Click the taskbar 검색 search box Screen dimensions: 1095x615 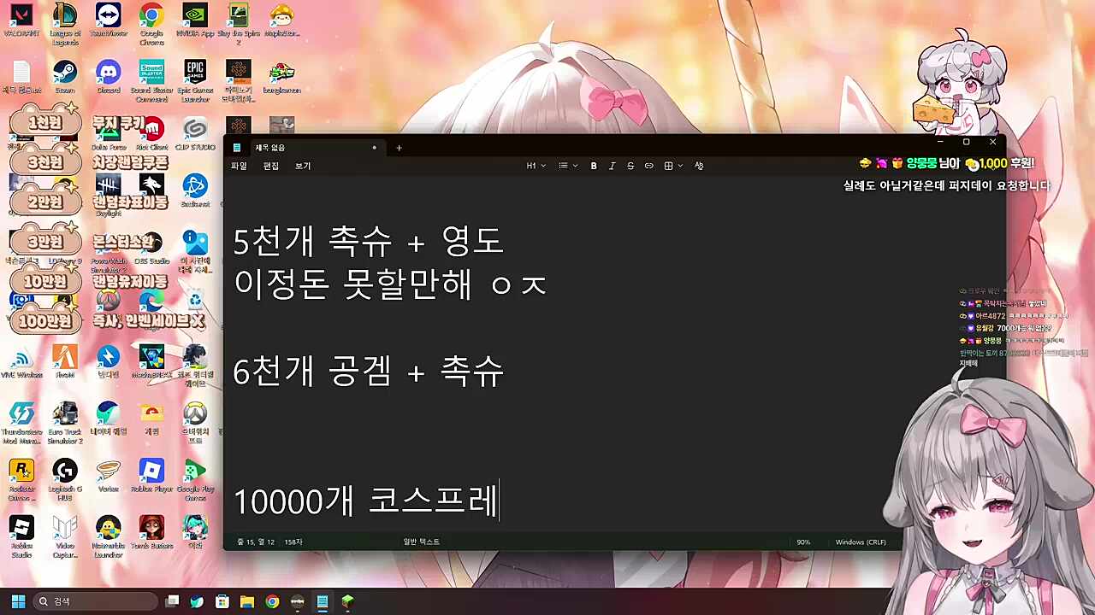pyautogui.click(x=96, y=601)
